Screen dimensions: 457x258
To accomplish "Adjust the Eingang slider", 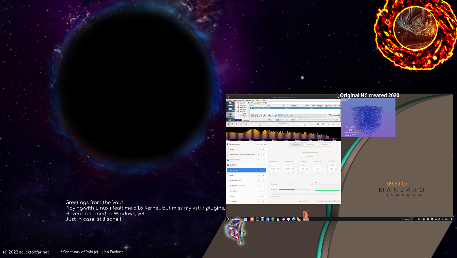I will (x=294, y=184).
